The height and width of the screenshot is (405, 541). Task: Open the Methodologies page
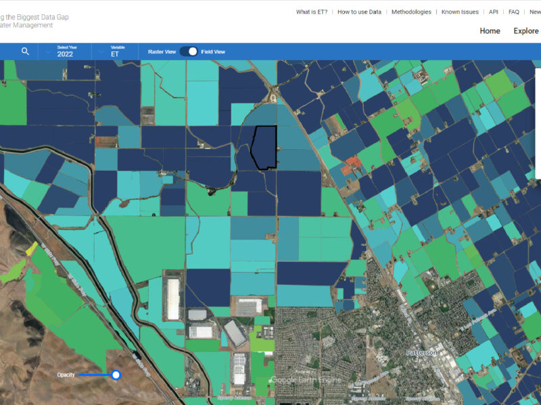tap(411, 12)
